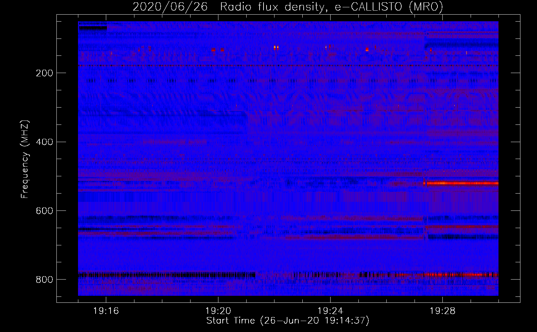Click the "Start Time (26-Jun-20 19:14:37)" label
Screen dimensions: 537x332
pos(288,321)
